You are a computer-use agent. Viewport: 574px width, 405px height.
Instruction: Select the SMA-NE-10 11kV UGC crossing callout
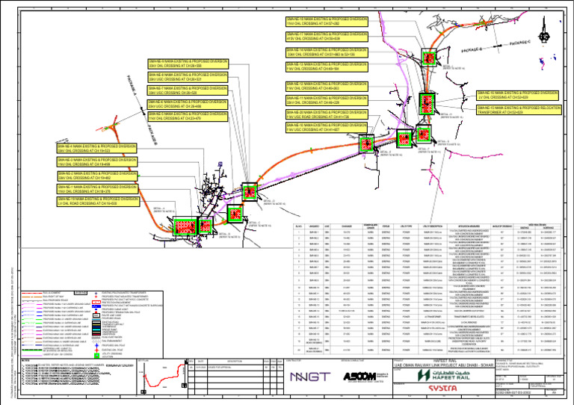(327, 127)
